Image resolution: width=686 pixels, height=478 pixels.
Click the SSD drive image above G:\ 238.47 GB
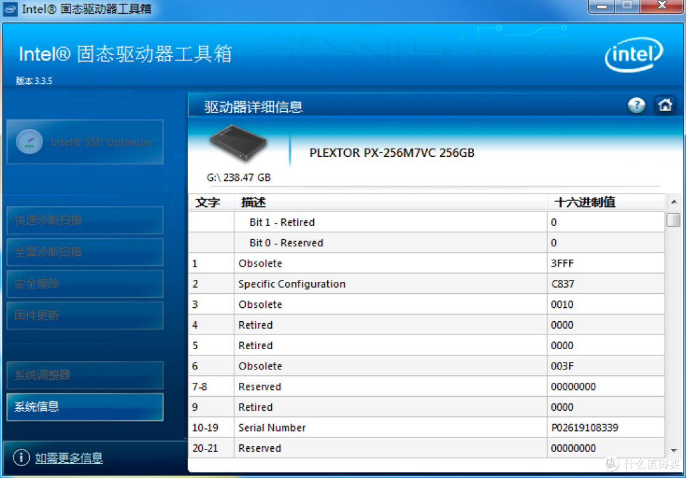coord(238,145)
